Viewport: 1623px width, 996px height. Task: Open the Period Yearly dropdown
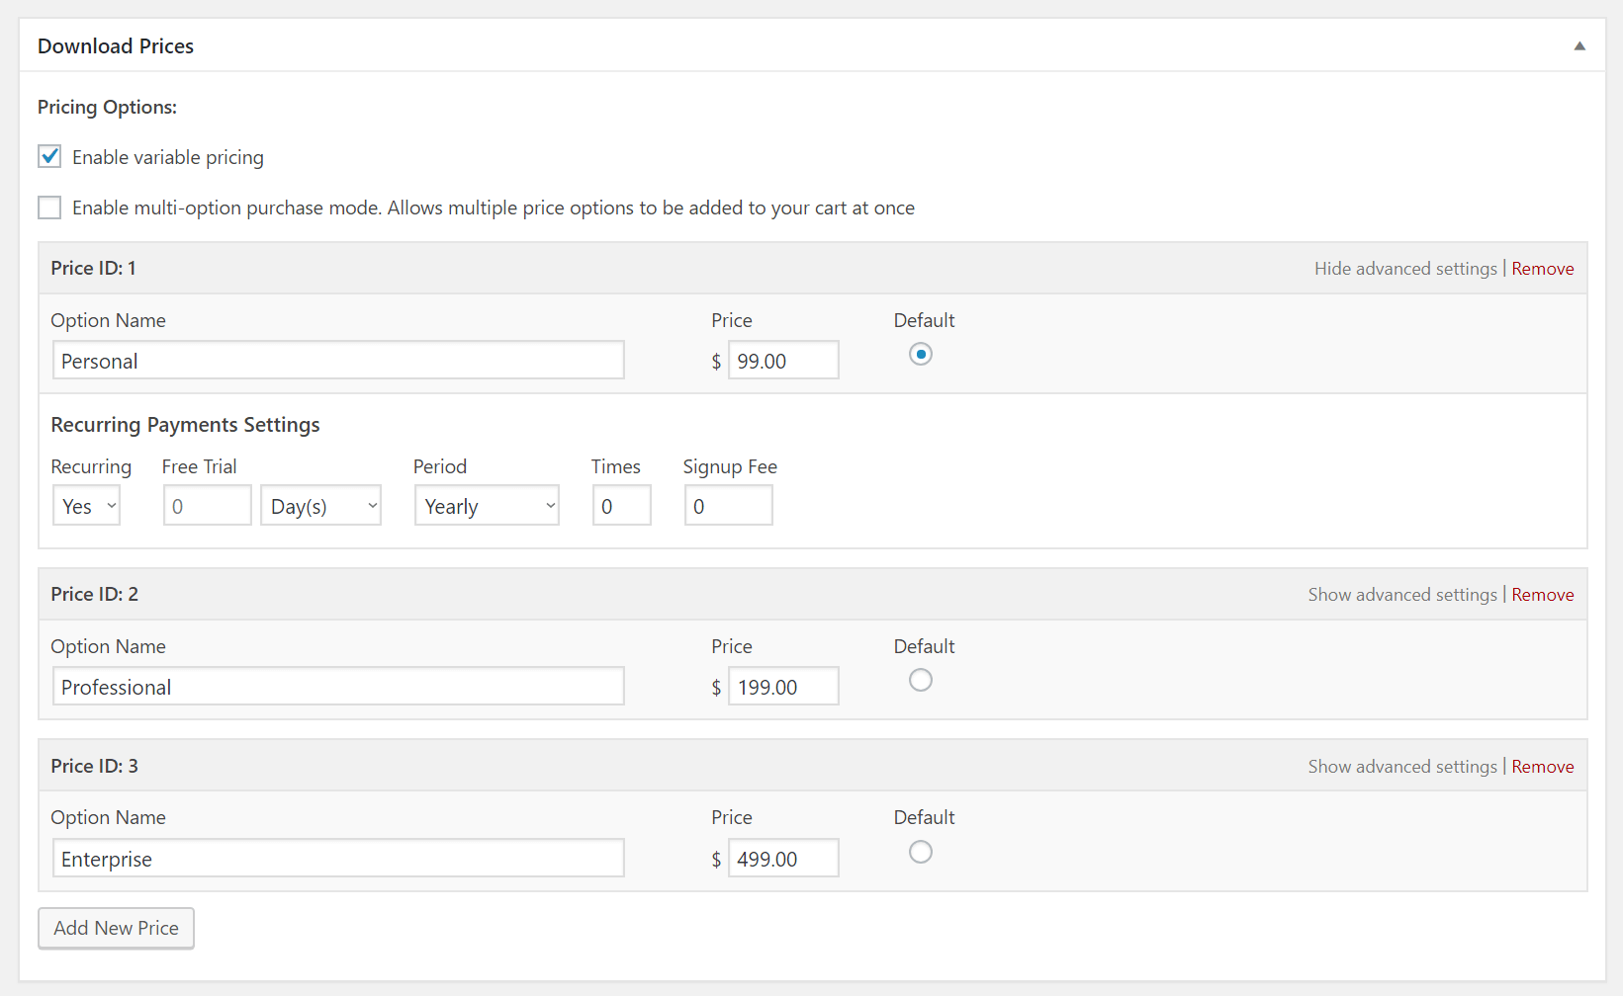click(487, 506)
